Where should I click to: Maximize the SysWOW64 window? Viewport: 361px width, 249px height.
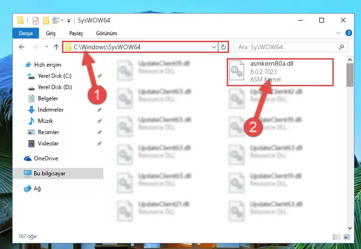[322, 20]
